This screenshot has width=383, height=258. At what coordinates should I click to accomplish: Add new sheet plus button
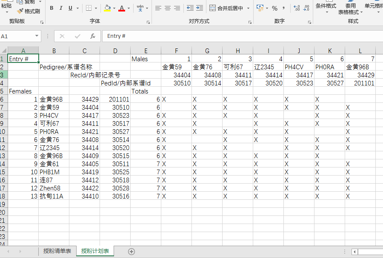131,252
